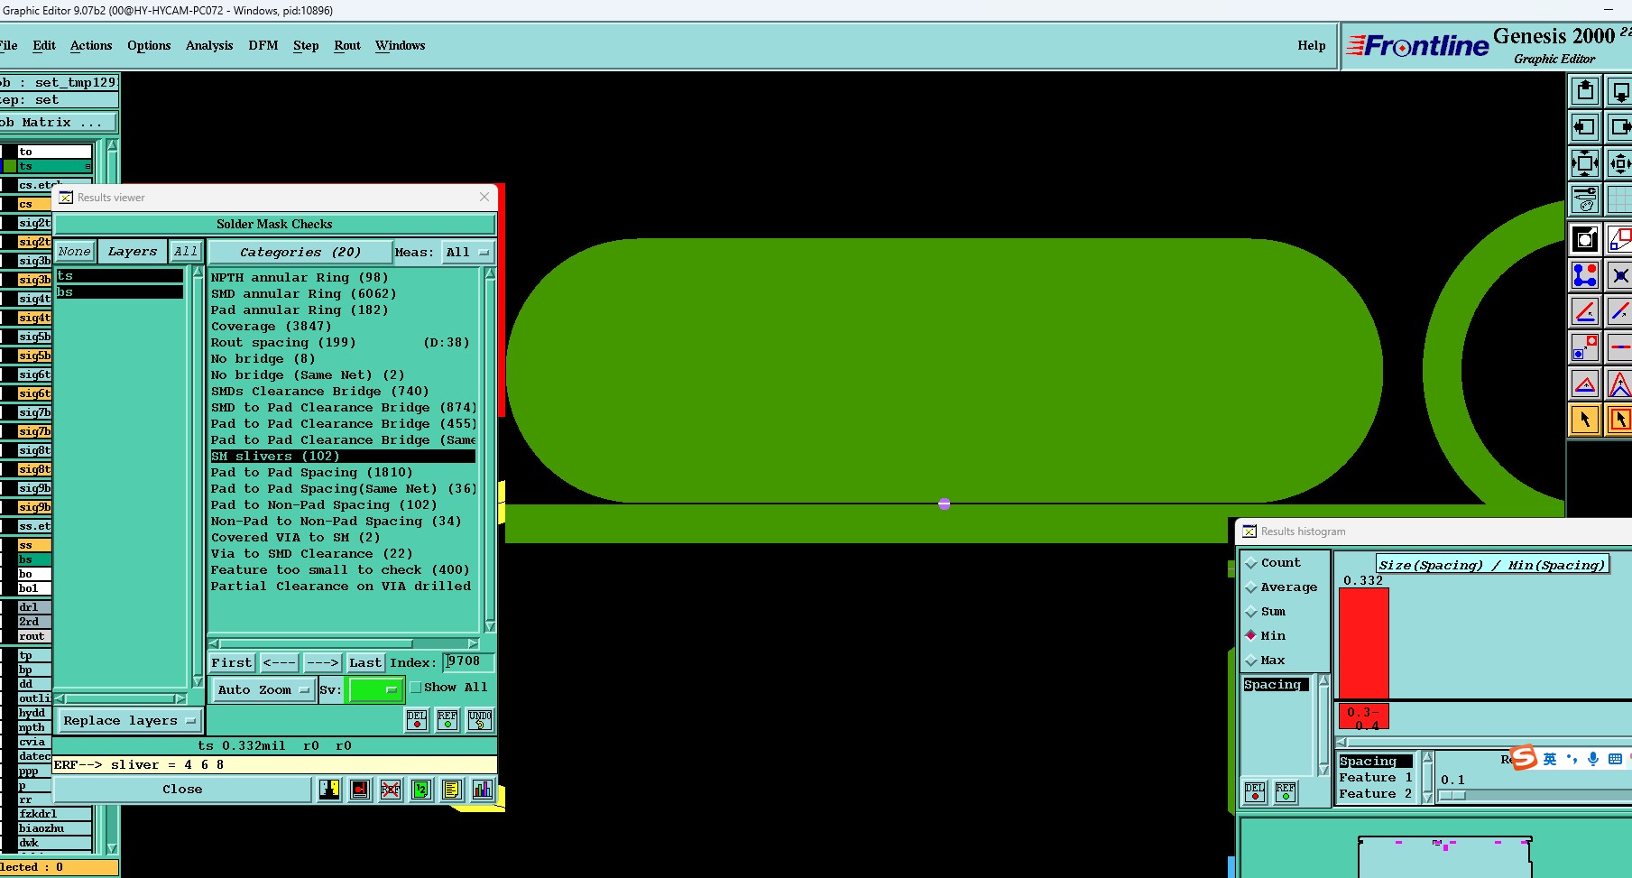Click the pan up arrow icon
Image resolution: width=1632 pixels, height=878 pixels.
pyautogui.click(x=1585, y=91)
